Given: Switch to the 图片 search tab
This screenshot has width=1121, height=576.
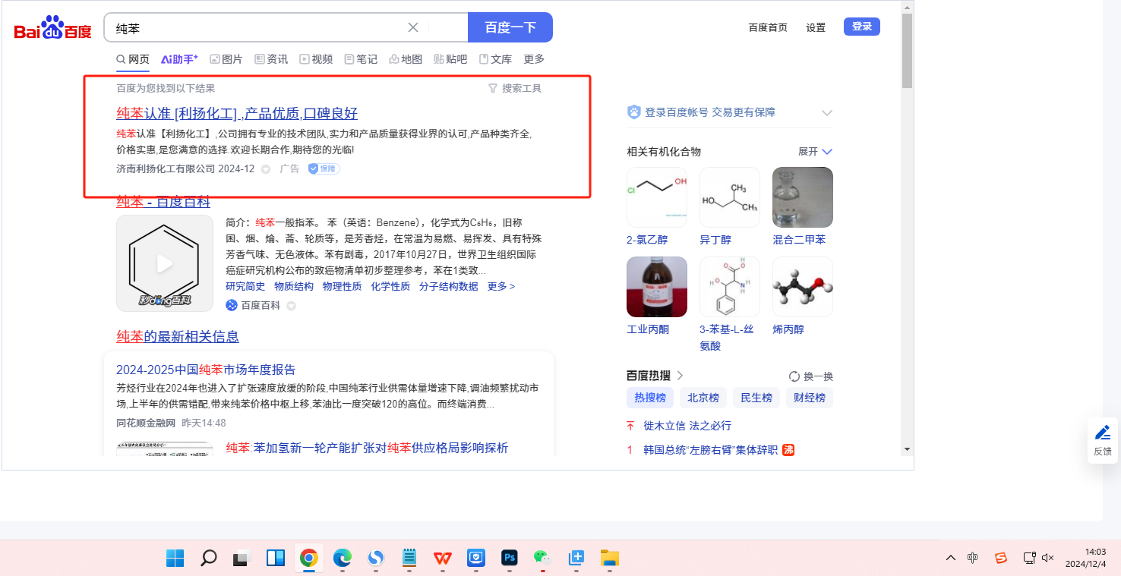Looking at the screenshot, I should [x=226, y=59].
